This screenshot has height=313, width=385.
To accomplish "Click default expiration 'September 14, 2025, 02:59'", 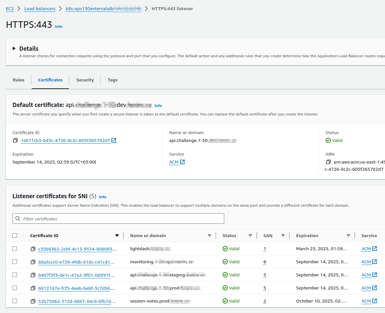I will 54,162.
